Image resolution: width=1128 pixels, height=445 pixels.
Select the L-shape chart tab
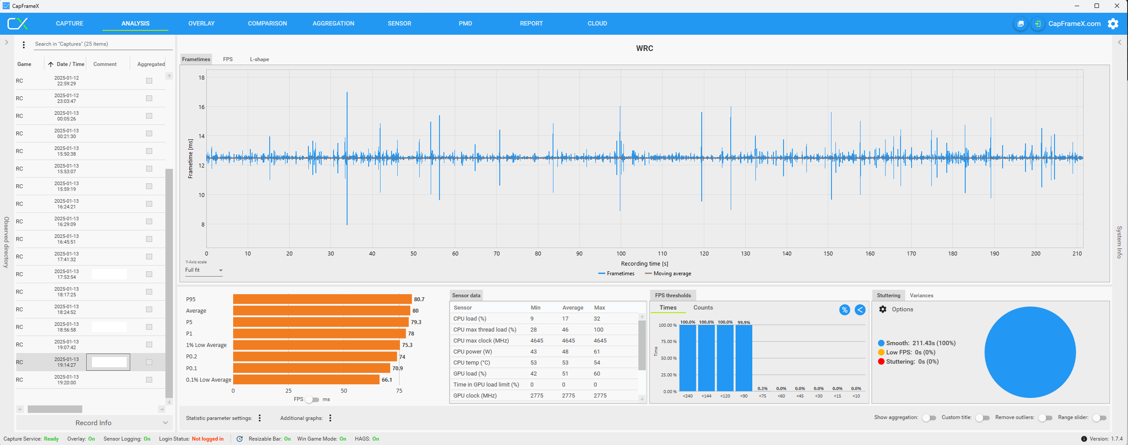[x=259, y=59]
